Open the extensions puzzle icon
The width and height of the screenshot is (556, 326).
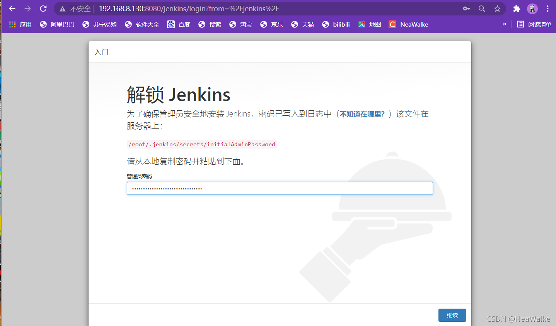coord(517,8)
